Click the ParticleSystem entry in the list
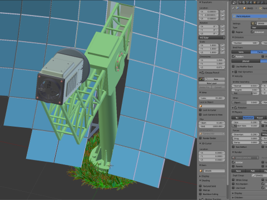267x200 pixels. [249, 16]
